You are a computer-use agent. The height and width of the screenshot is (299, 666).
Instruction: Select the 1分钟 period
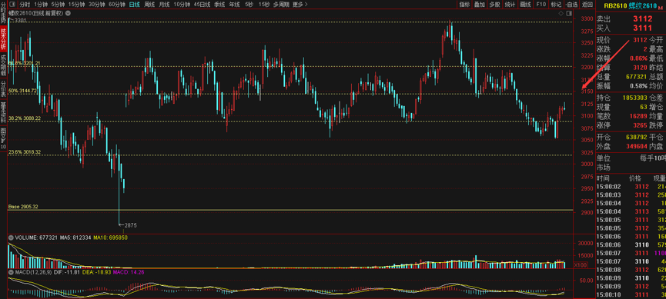(x=42, y=5)
